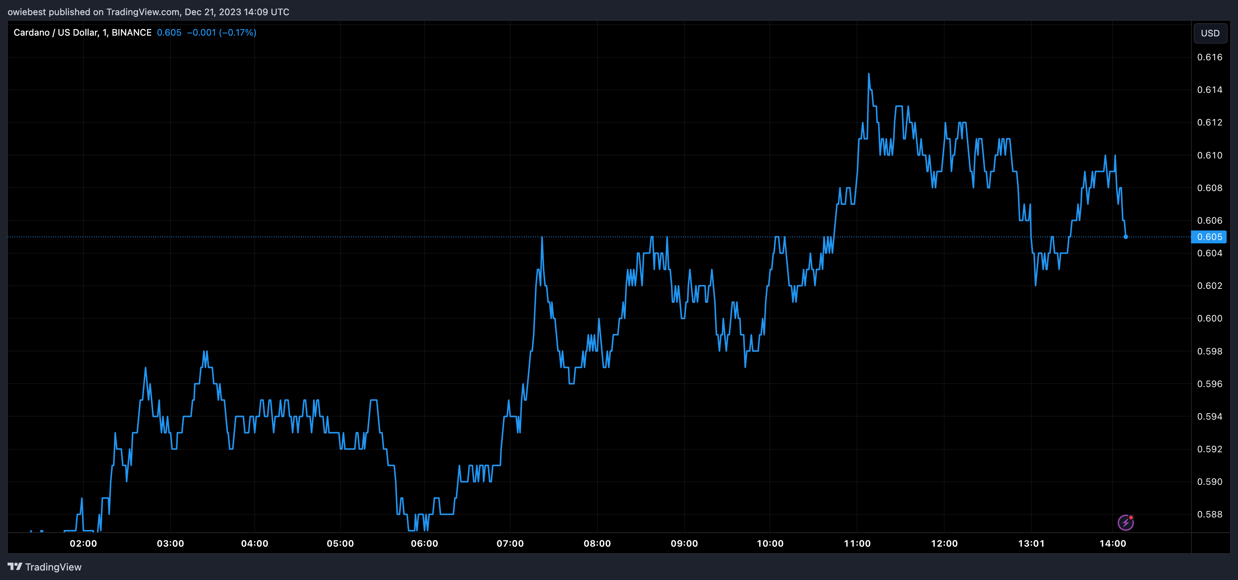Click the 0.608 price axis label
This screenshot has width=1238, height=580.
(1210, 188)
